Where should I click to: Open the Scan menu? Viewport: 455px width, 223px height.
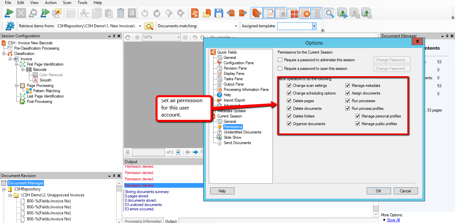tap(67, 3)
